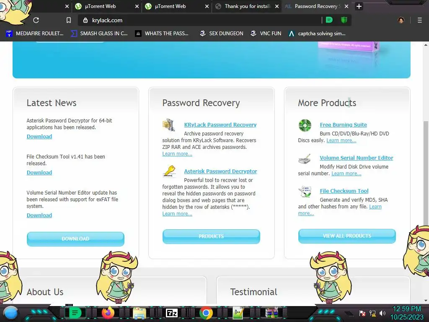Learn more about KRyLack archive password recovery
429x322 pixels.
(x=177, y=154)
